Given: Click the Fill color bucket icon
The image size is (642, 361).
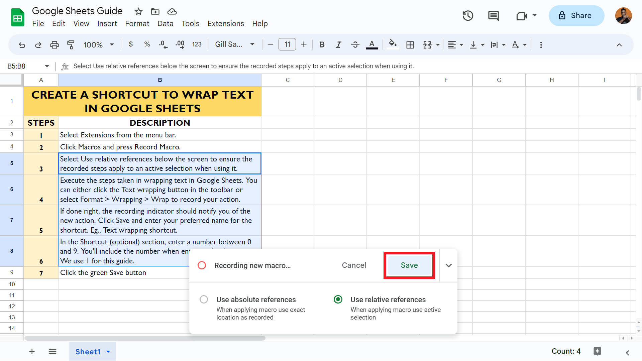Looking at the screenshot, I should tap(393, 44).
